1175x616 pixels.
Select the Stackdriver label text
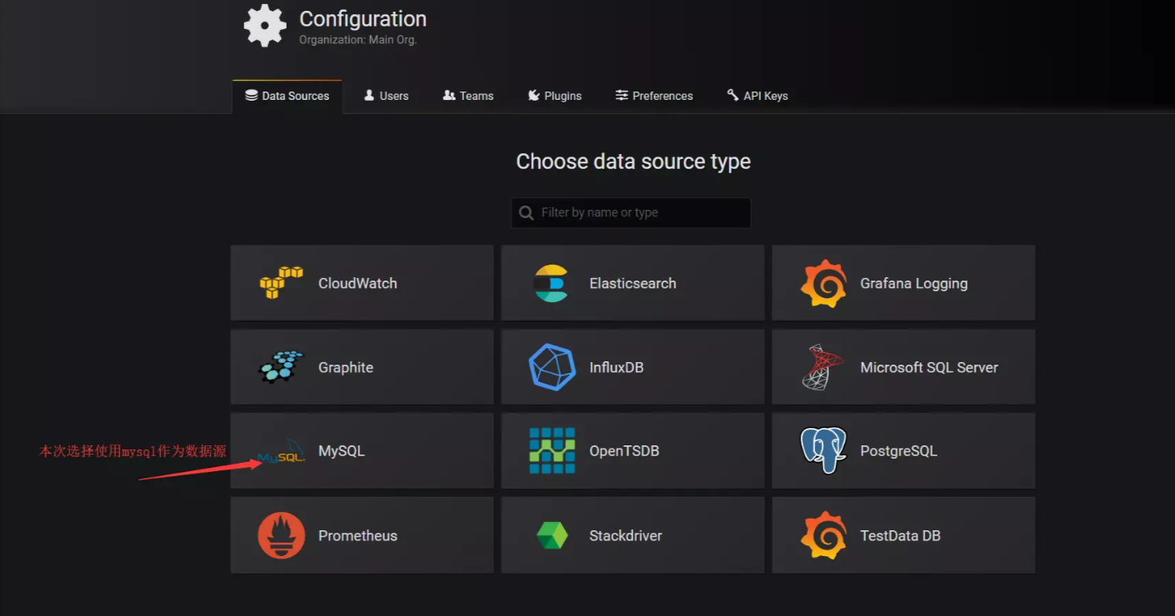click(626, 535)
